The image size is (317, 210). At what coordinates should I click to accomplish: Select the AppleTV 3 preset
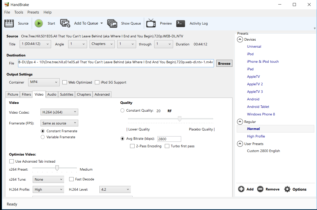coord(255,92)
